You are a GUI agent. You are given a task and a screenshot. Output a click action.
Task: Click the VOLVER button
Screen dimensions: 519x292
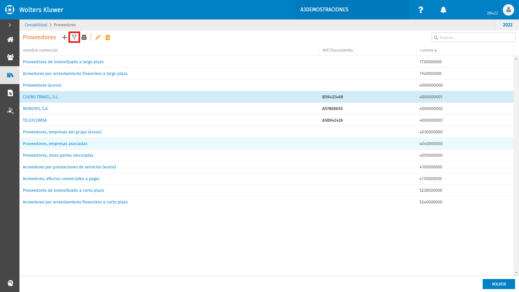point(499,284)
